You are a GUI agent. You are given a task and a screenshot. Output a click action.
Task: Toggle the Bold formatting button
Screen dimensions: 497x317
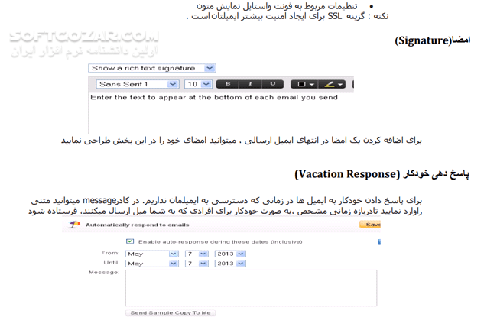tap(228, 84)
